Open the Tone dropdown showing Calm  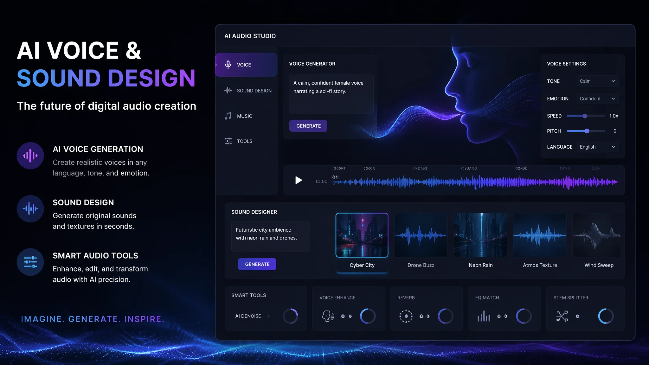click(x=597, y=81)
